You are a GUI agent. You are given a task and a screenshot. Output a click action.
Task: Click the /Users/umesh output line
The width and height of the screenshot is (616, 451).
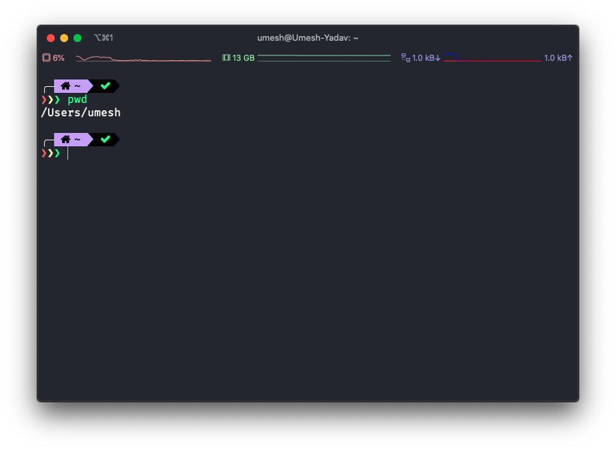coord(81,113)
